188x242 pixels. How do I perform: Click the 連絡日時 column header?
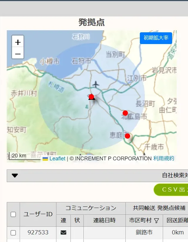pyautogui.click(x=104, y=220)
